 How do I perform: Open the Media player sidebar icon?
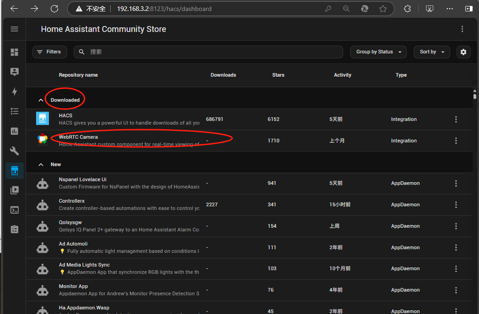(x=14, y=190)
